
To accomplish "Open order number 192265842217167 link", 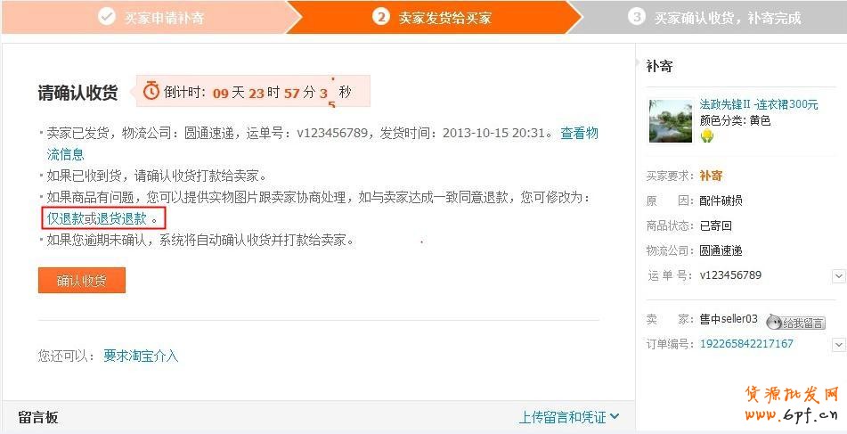I will (x=746, y=344).
